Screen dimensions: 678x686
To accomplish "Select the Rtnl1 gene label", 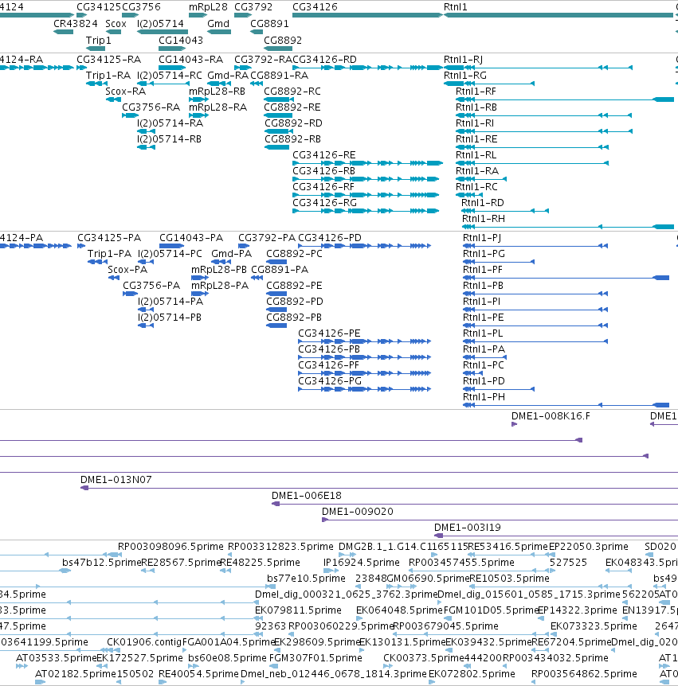I will coord(456,7).
